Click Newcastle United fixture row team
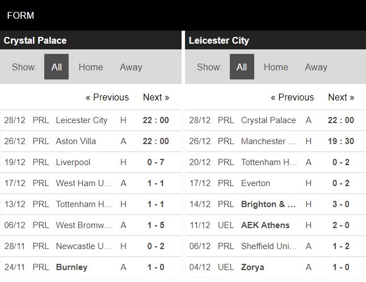366x282 pixels. tap(83, 246)
